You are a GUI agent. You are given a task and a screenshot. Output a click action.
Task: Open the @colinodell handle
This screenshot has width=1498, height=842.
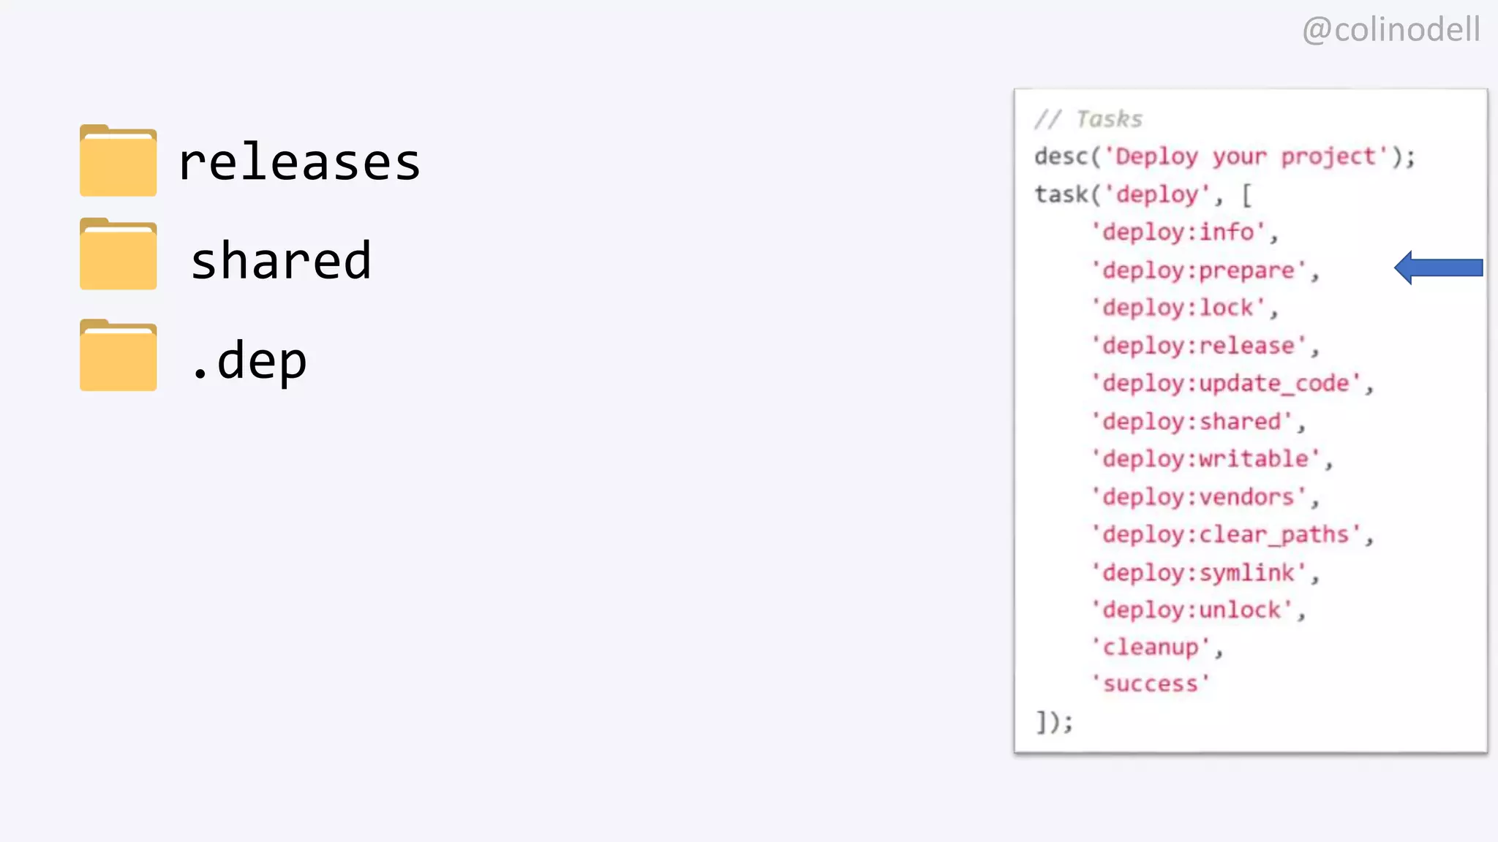(1390, 30)
